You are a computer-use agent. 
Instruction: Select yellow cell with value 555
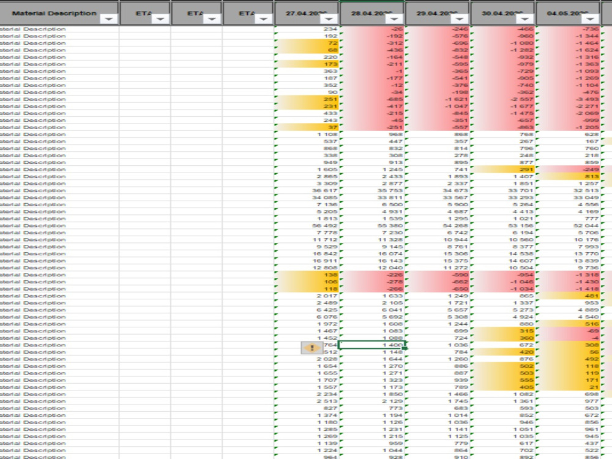503,380
